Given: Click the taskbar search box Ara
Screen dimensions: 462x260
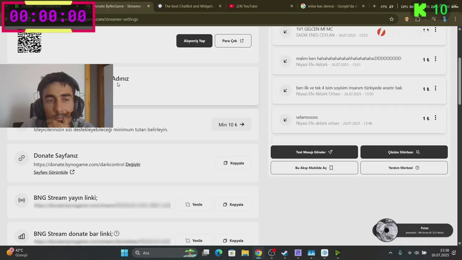Looking at the screenshot, I should pyautogui.click(x=165, y=253).
